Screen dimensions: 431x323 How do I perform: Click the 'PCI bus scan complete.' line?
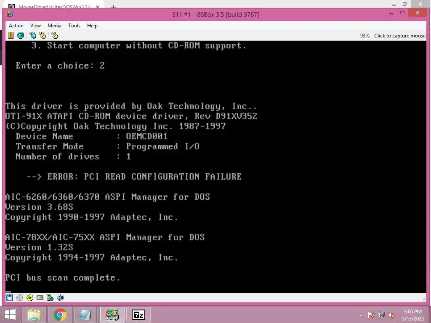(x=63, y=278)
